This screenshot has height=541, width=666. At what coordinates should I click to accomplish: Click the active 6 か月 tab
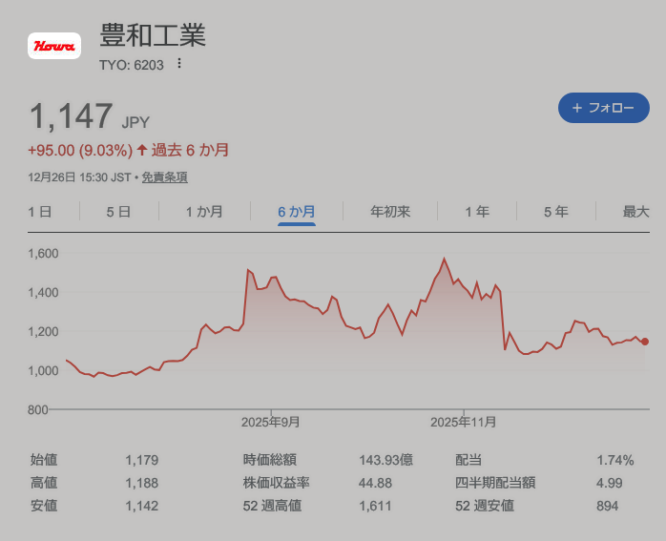[x=297, y=212]
